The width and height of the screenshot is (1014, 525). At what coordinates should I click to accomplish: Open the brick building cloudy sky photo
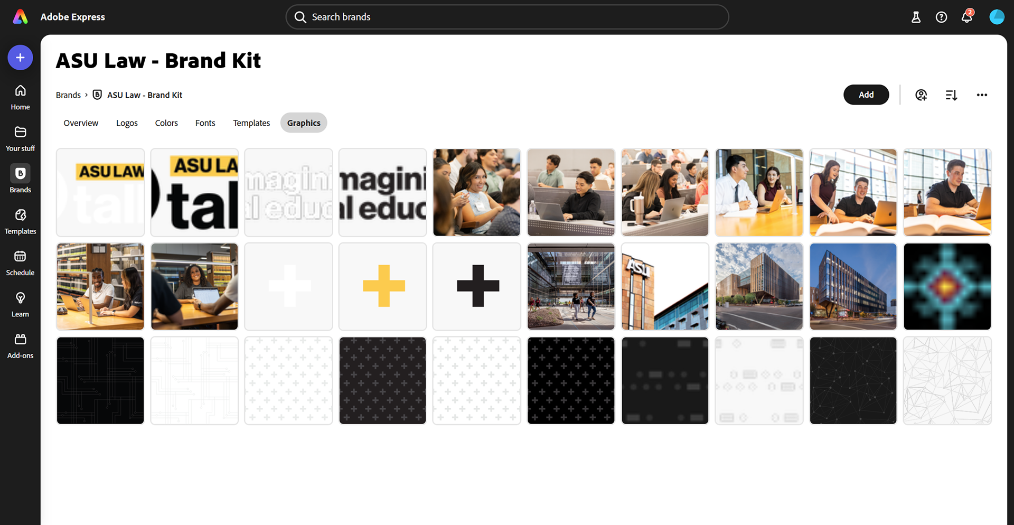(759, 286)
